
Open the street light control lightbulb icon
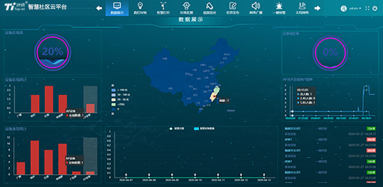(140, 5)
